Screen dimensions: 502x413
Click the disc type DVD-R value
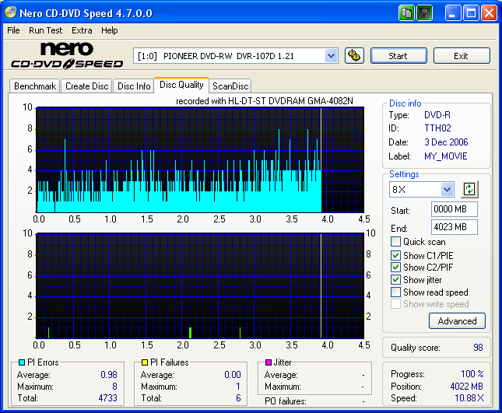click(x=437, y=115)
